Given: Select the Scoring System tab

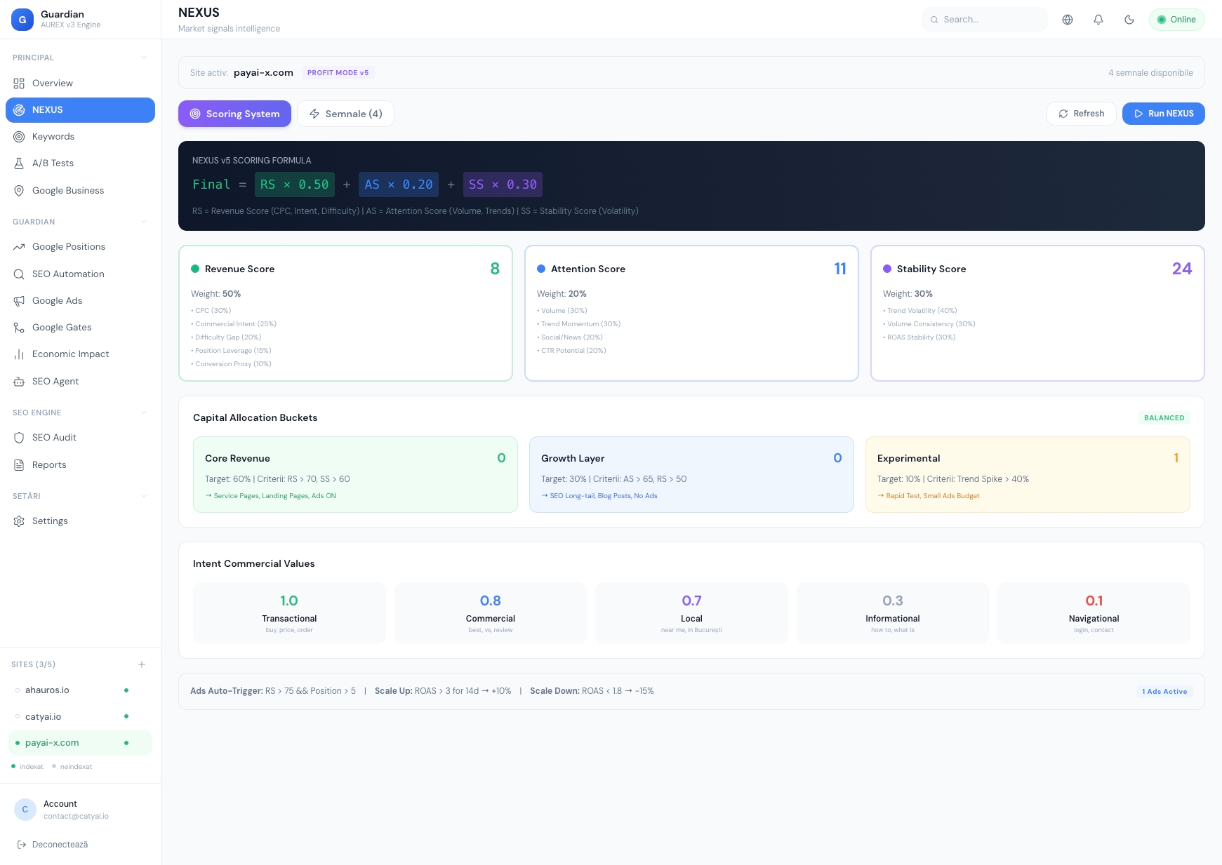Looking at the screenshot, I should tap(234, 114).
